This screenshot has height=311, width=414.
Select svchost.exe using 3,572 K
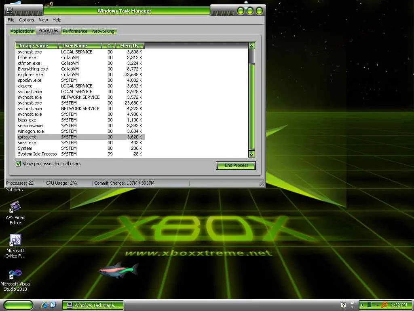[x=80, y=97]
